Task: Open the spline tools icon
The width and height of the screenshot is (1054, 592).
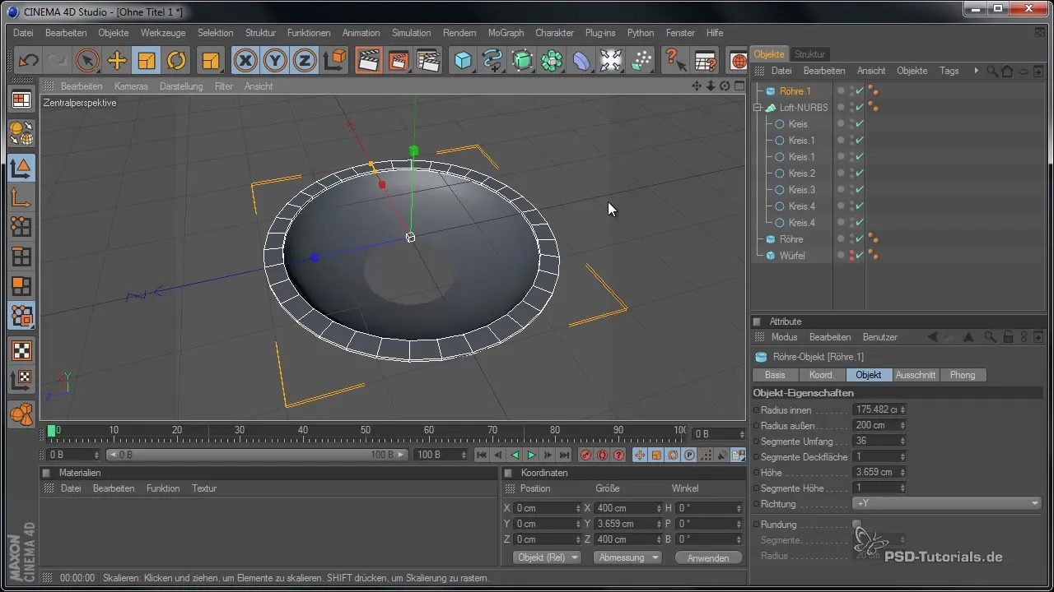Action: tap(492, 61)
